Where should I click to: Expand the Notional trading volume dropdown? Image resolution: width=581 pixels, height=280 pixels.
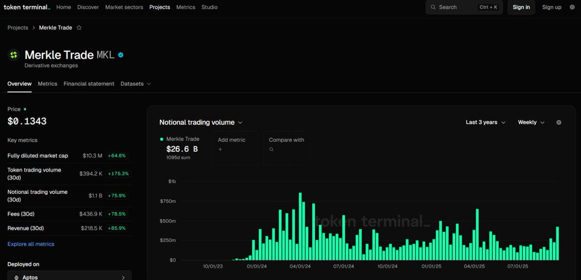tap(201, 123)
